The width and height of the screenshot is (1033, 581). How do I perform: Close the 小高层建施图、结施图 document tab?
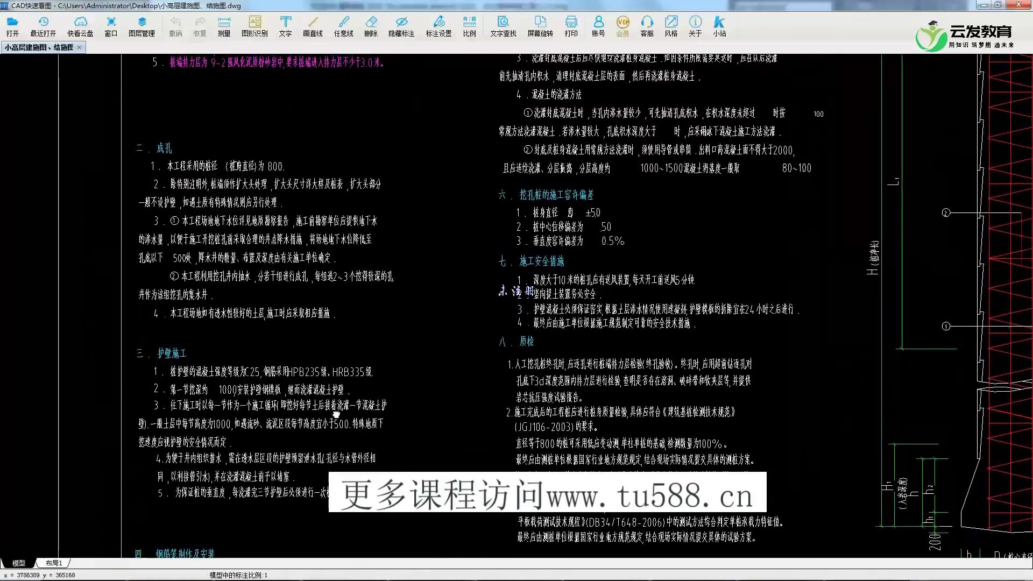click(79, 47)
